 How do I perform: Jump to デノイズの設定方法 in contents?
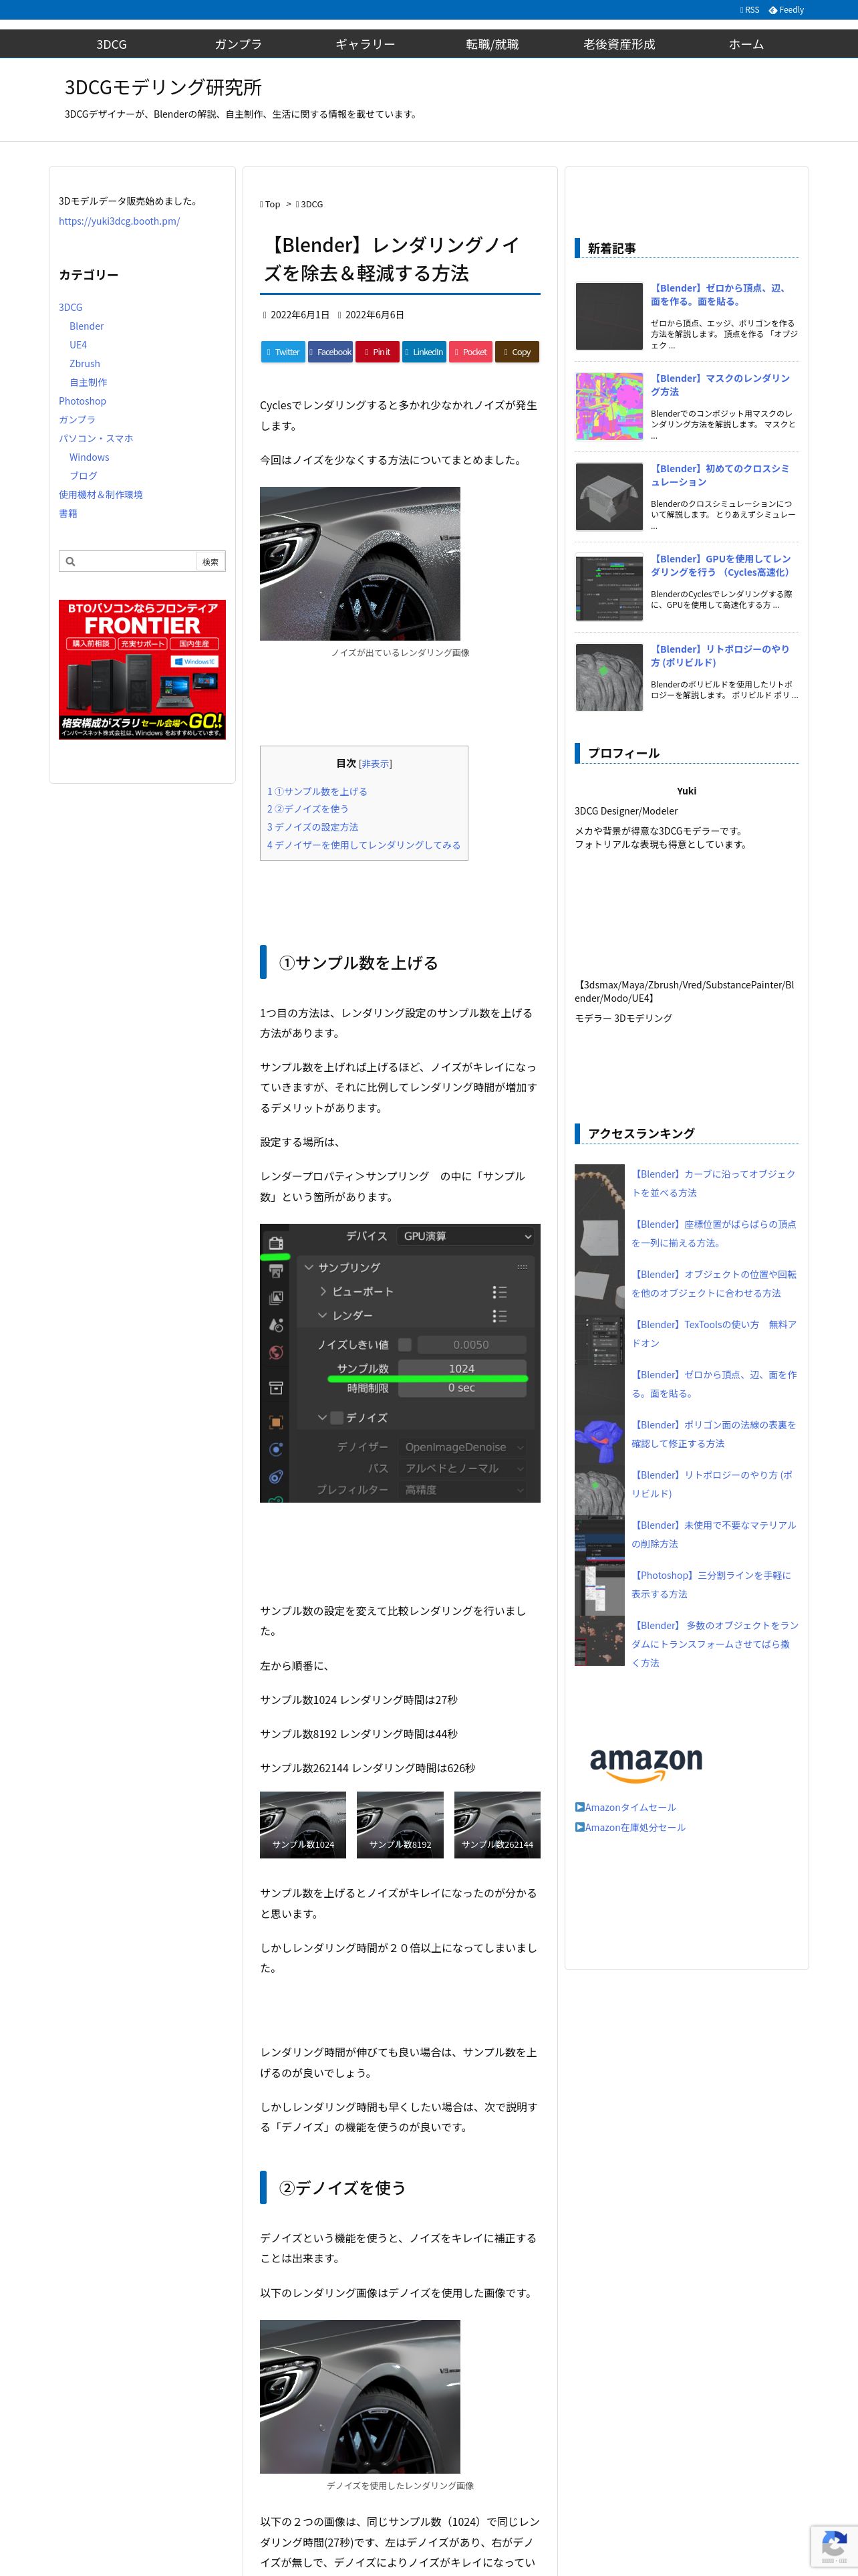point(313,827)
